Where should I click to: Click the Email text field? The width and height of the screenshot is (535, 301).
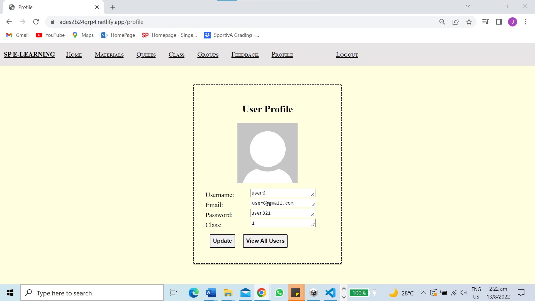pos(281,203)
